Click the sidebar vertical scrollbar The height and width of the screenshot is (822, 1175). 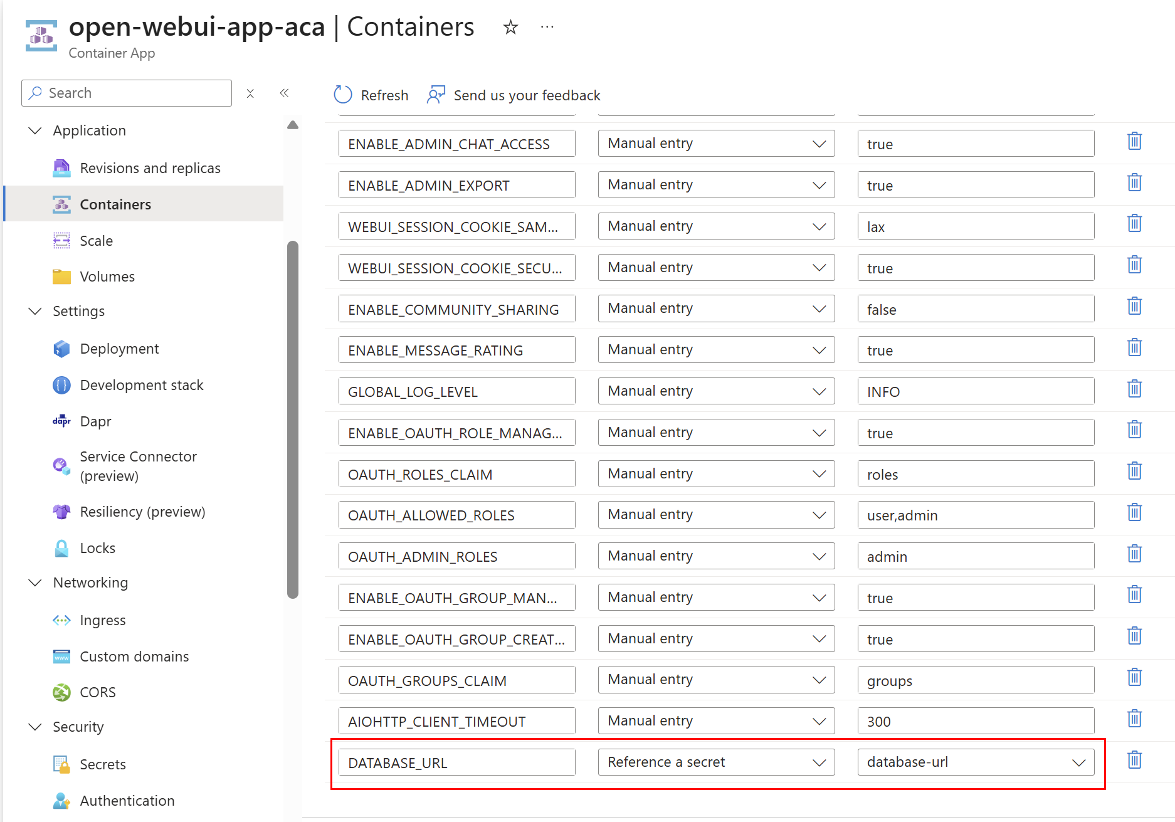coord(292,419)
